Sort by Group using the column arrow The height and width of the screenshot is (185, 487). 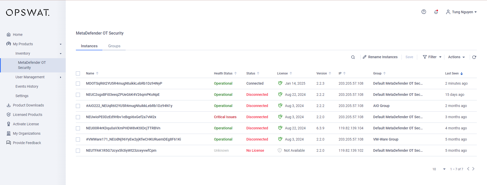pyautogui.click(x=384, y=73)
